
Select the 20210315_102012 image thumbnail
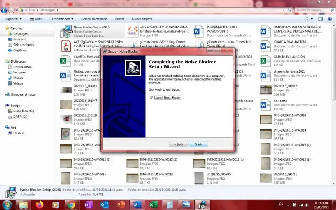(266, 90)
